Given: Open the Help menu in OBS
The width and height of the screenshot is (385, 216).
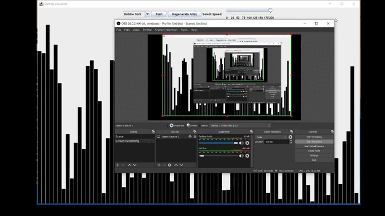Looking at the screenshot, I should coord(194,30).
